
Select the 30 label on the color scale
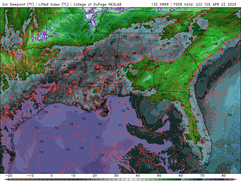pos(116,176)
